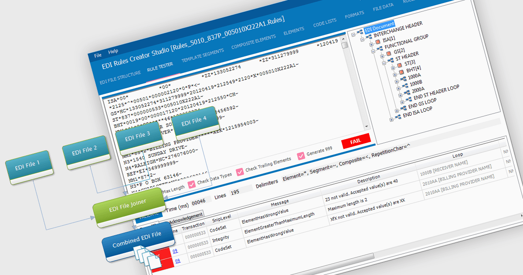This screenshot has height=275, width=523.
Task: Switch to the RULE TESTER tab
Action: 160,67
